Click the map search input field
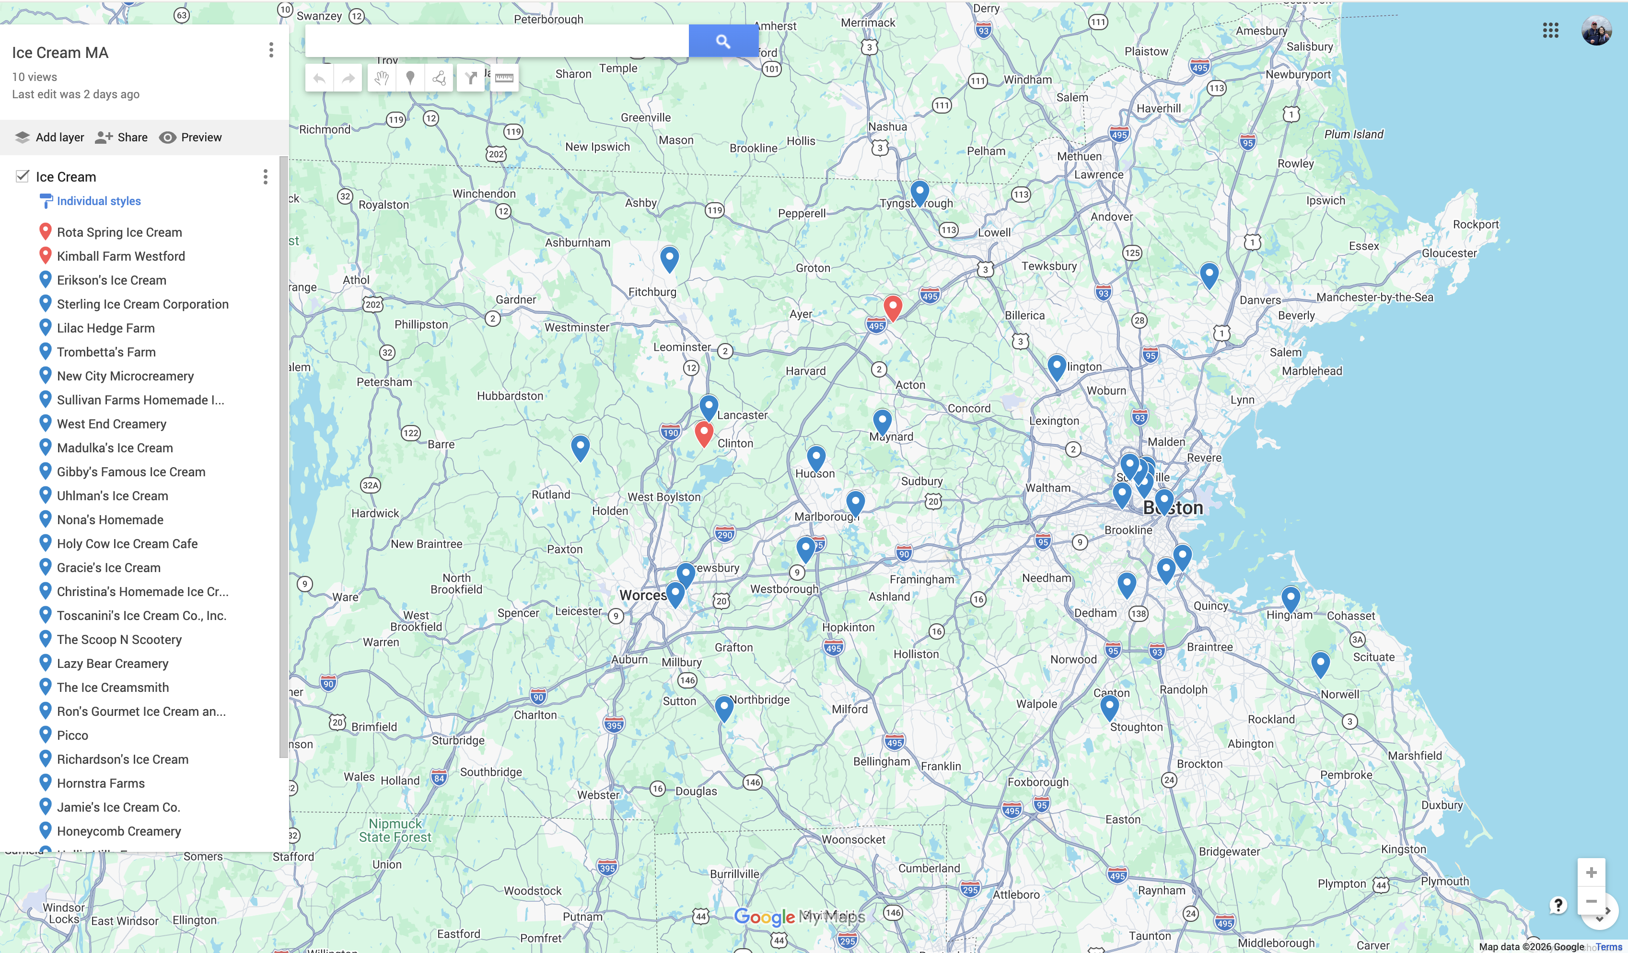 pos(496,41)
